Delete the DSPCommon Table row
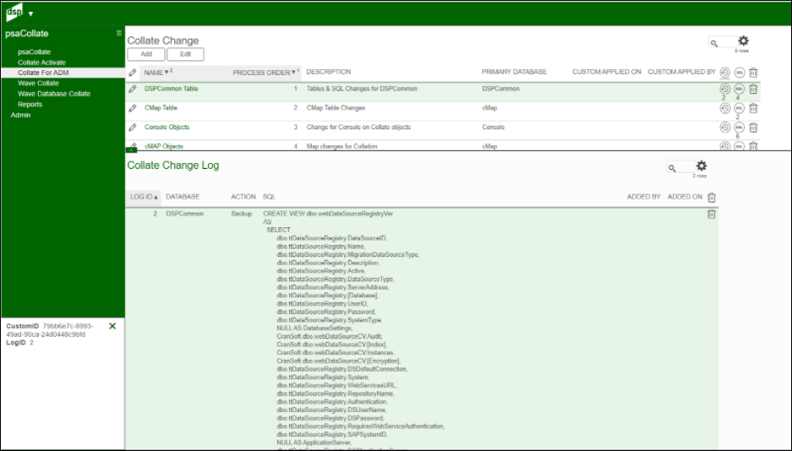Screen dimensions: 792x451 (x=753, y=90)
